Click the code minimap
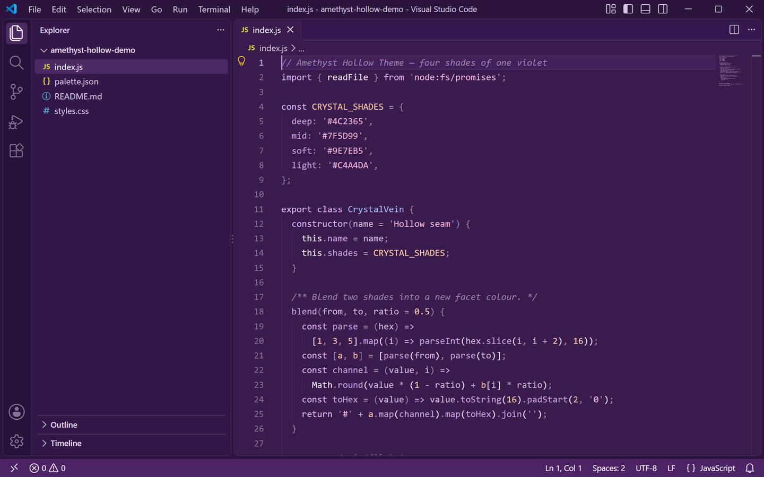Viewport: 764px width, 477px height. [731, 70]
